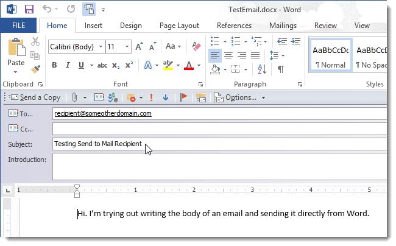Viewport: 396px width, 246px height.
Task: Expand the mail Options dropdown arrow
Action: 263,97
